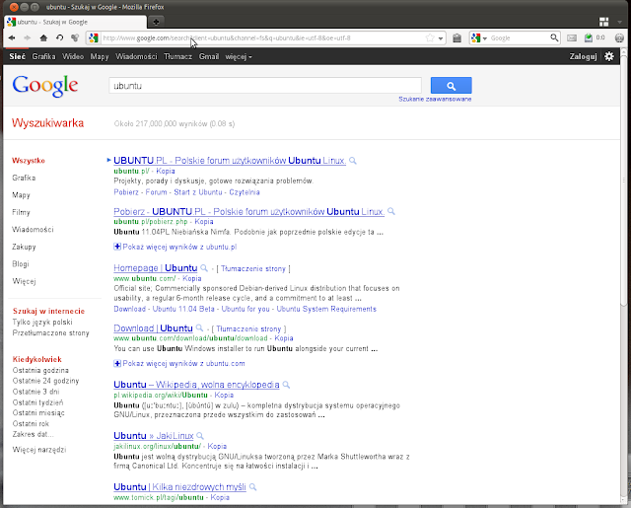Expand 'Więcej narzędzi' in sidebar
The width and height of the screenshot is (631, 508).
[39, 450]
